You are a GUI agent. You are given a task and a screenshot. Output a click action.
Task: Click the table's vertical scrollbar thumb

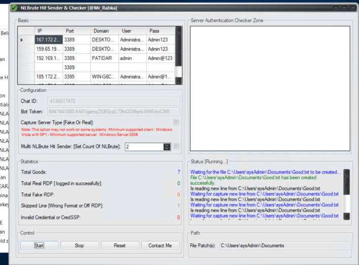tap(179, 49)
